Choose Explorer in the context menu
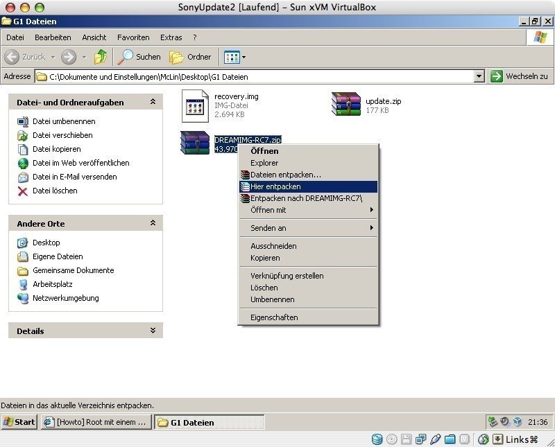The height and width of the screenshot is (447, 555). point(308,163)
